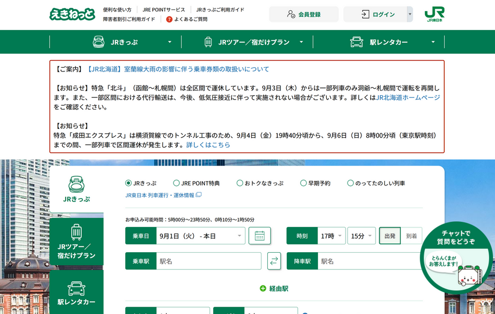
Task: Open JRきっぷご利用ガイド link
Action: coord(220,10)
